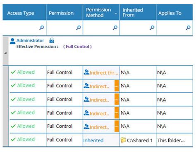This screenshot has width=196, height=152.
Task: Open the orange ellipsis in the second Indirect row
Action: 117,86
